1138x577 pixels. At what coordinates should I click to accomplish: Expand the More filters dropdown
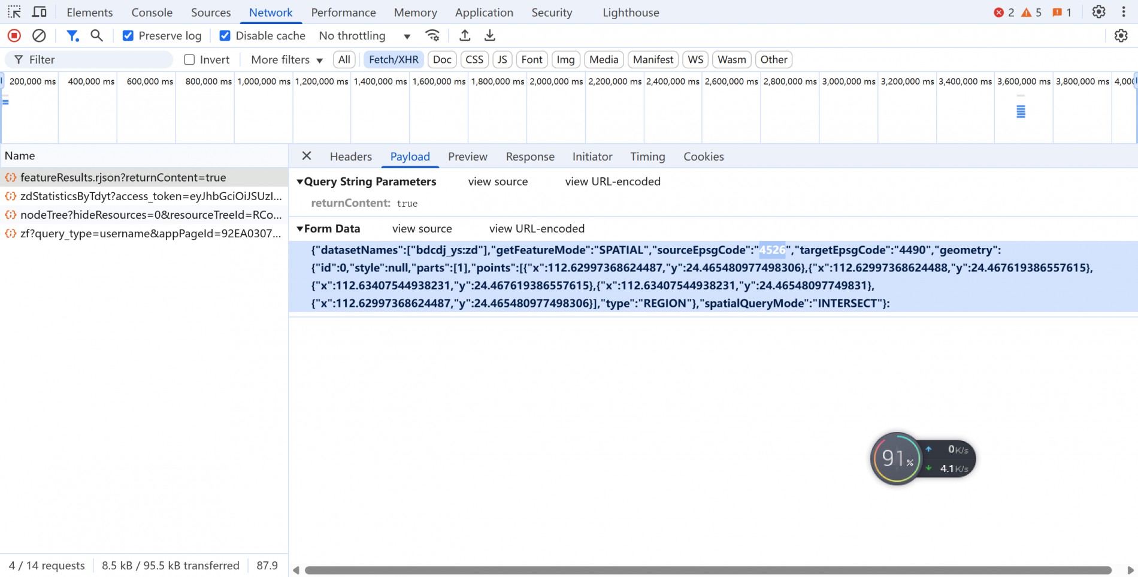[x=287, y=60]
